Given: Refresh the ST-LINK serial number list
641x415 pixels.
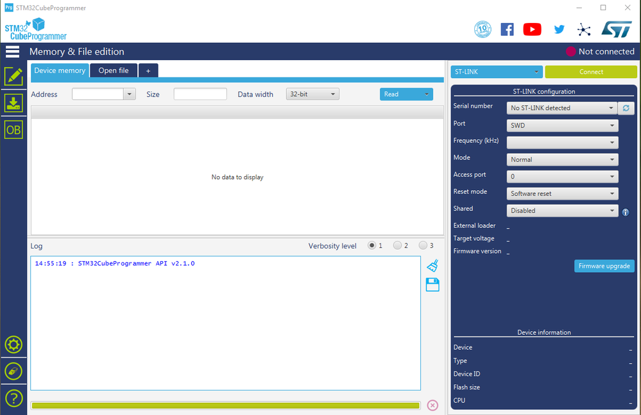Looking at the screenshot, I should pyautogui.click(x=626, y=108).
